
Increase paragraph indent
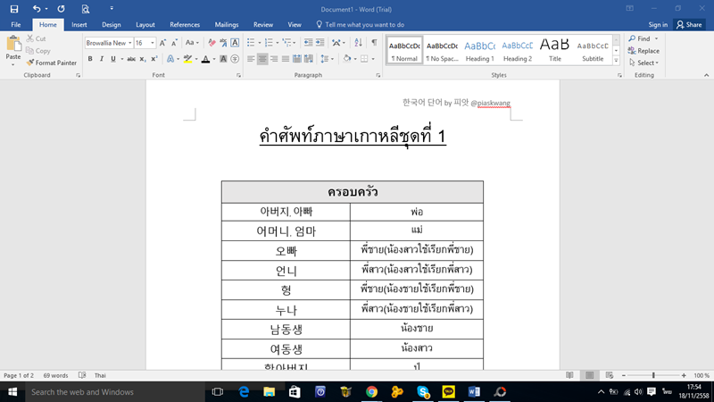[320, 43]
